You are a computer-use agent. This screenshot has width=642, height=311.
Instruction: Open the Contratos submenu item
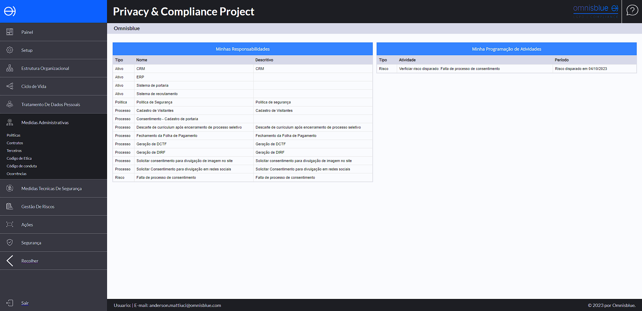pyautogui.click(x=15, y=143)
